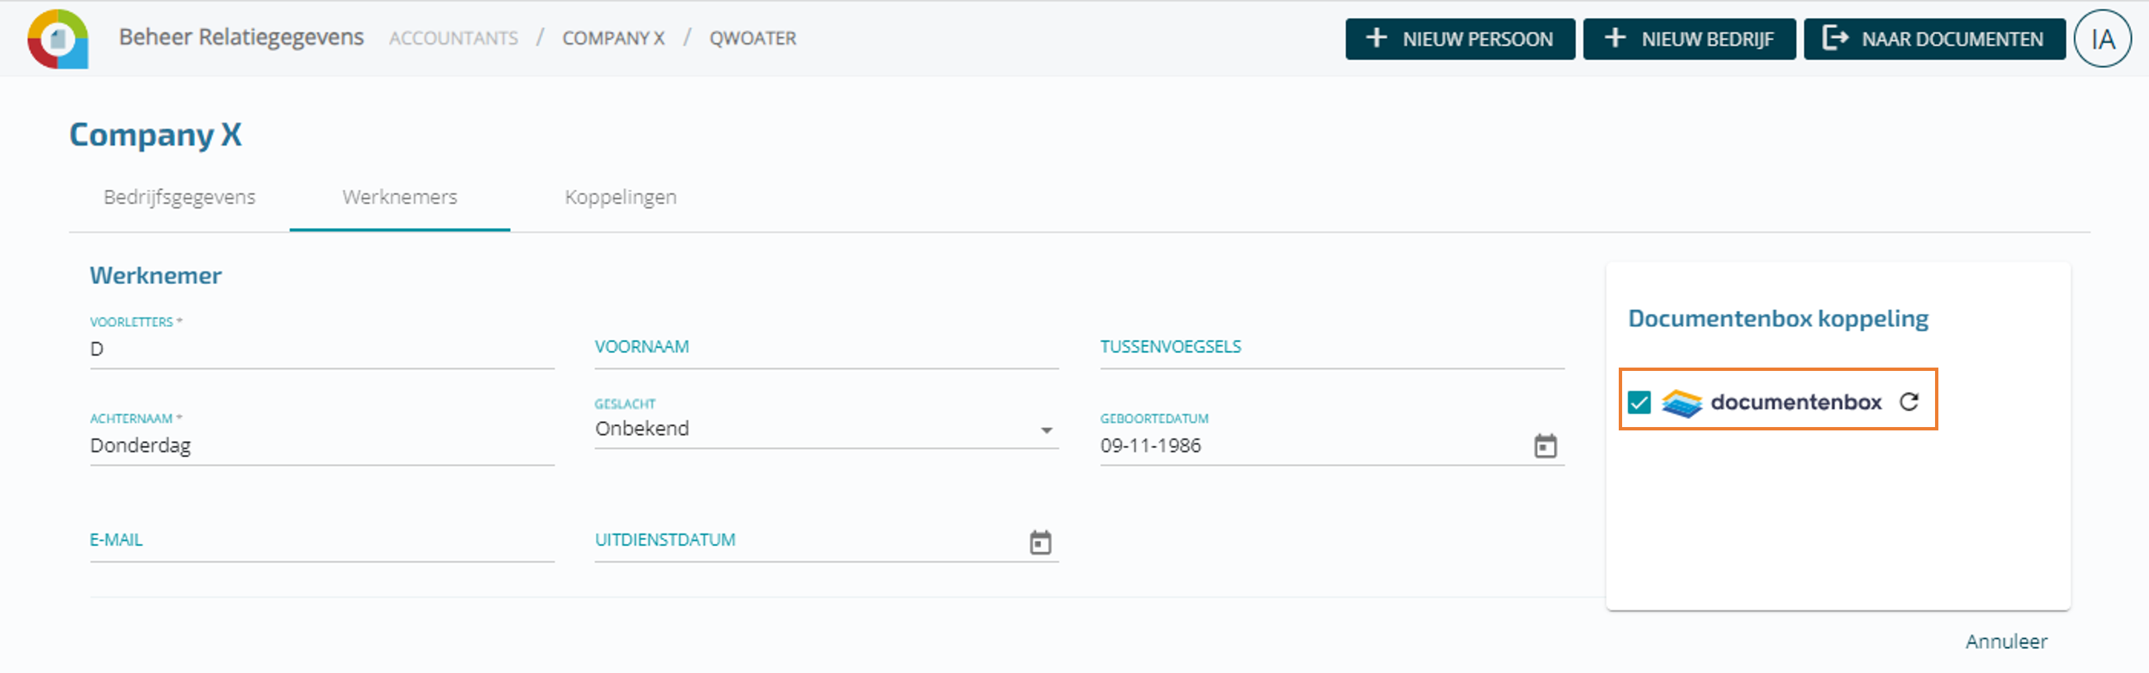2149x673 pixels.
Task: Select the Werknemers tab
Action: [400, 198]
